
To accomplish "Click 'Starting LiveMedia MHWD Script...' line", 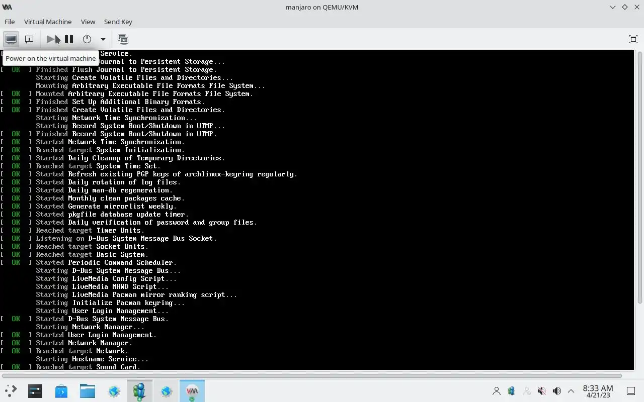I will [x=102, y=286].
